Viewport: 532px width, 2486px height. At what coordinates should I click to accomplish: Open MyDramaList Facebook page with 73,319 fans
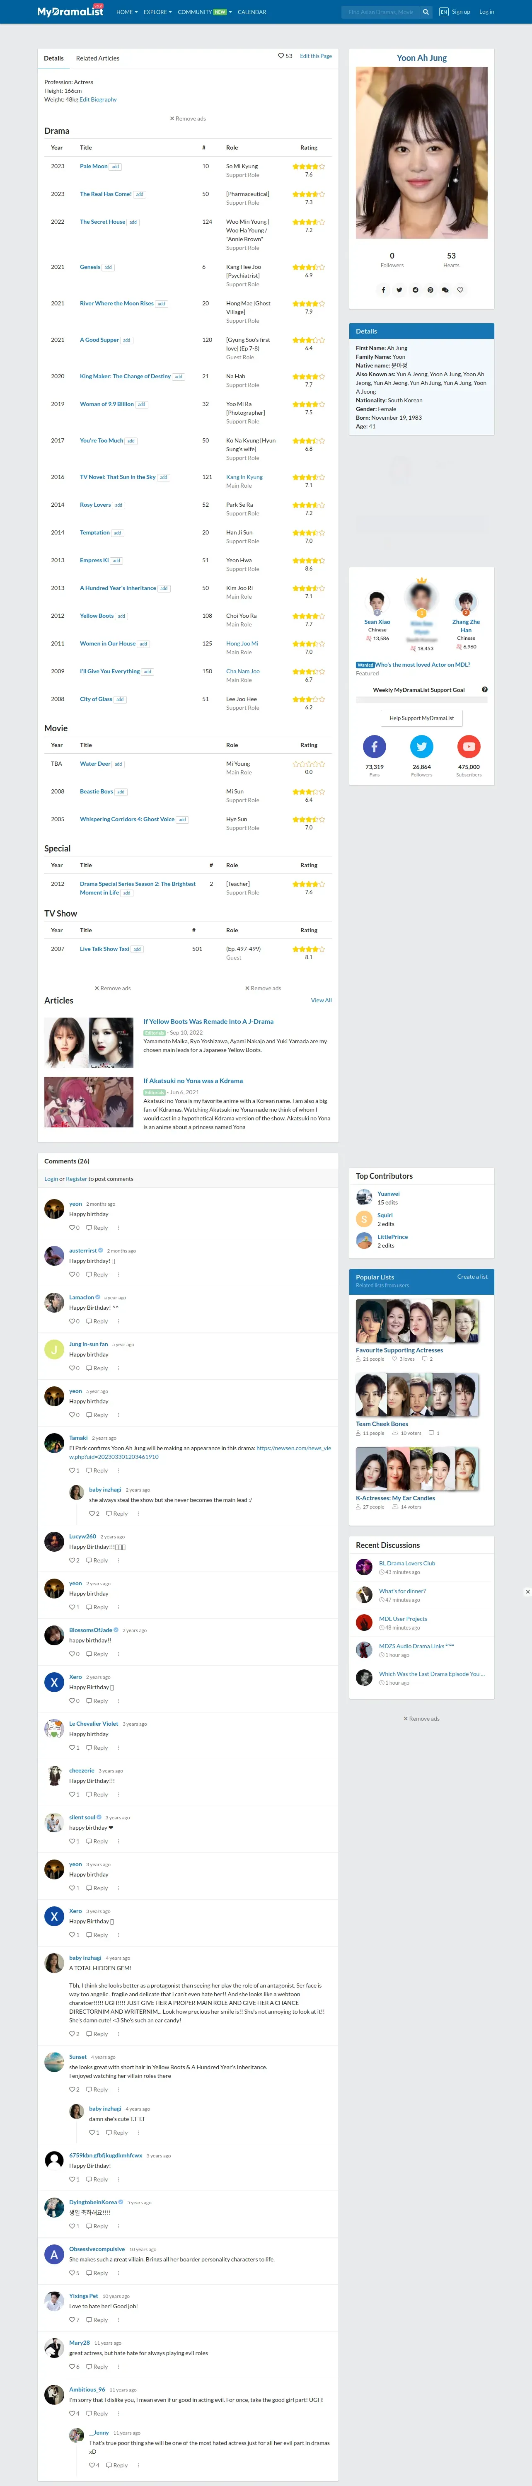(x=375, y=747)
